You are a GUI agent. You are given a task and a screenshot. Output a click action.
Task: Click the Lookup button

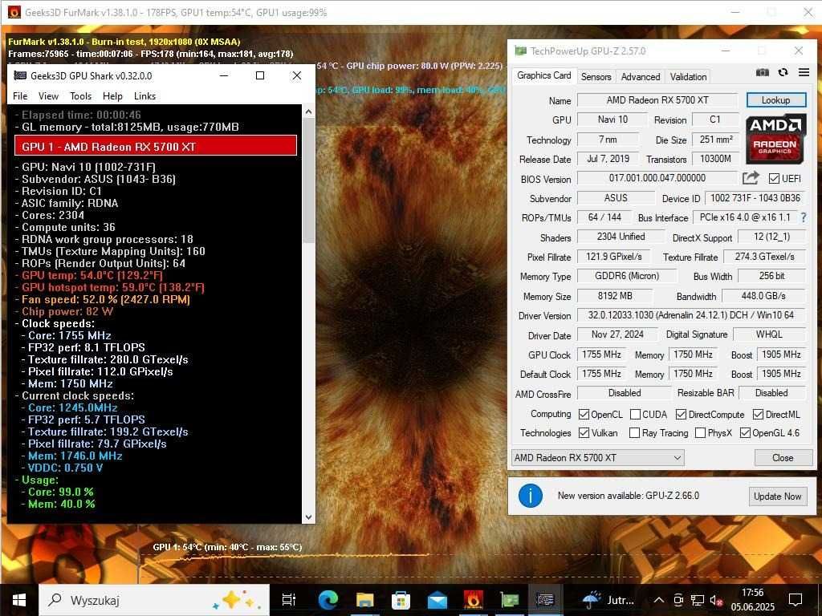pyautogui.click(x=776, y=100)
